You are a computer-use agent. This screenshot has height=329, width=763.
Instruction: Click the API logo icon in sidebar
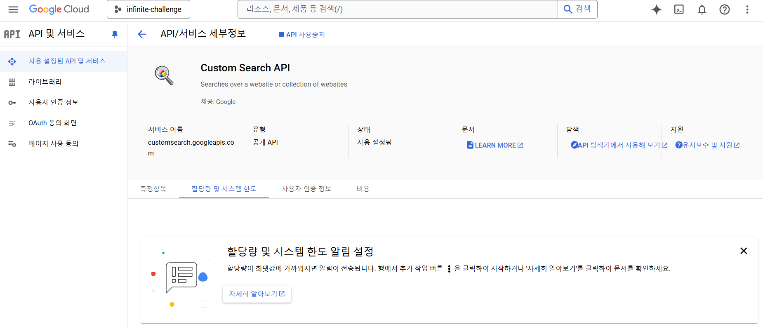(x=12, y=34)
